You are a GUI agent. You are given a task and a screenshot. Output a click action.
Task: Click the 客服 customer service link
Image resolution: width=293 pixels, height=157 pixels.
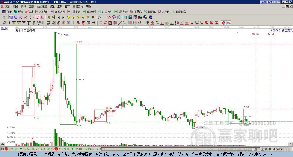(264, 2)
